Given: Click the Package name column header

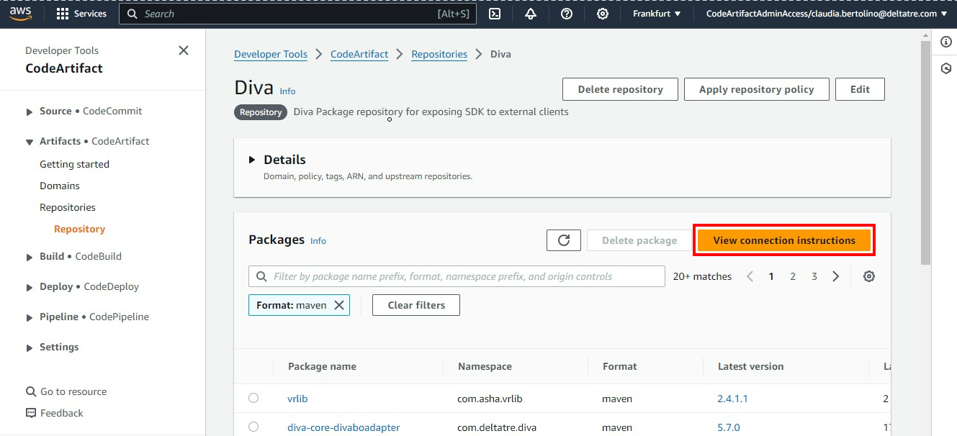Looking at the screenshot, I should coord(322,366).
